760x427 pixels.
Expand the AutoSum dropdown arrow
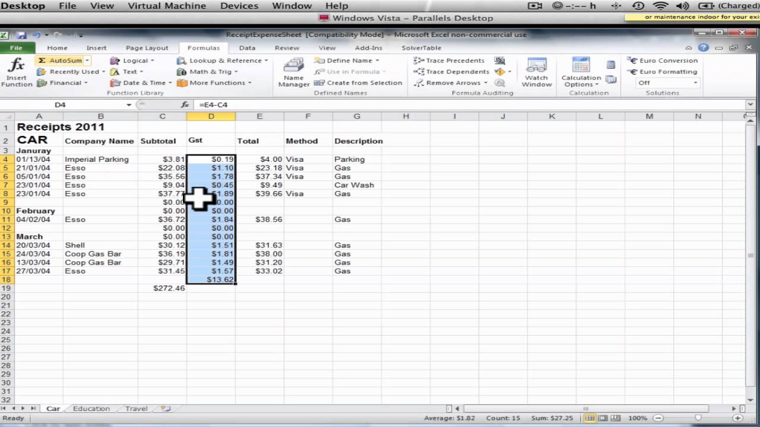click(x=87, y=60)
